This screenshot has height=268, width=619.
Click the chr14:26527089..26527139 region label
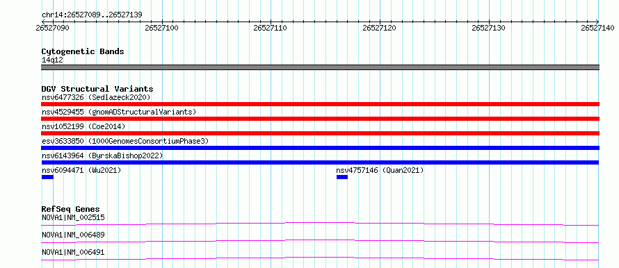tap(92, 15)
